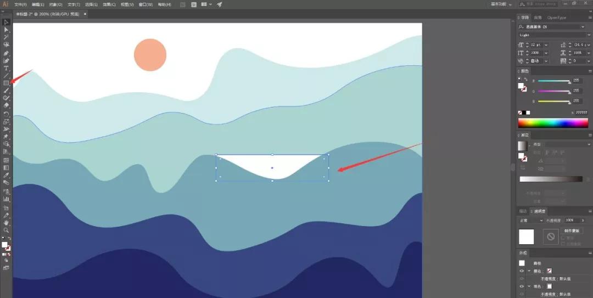This screenshot has height=298, width=593.
Task: Toggle visibility of 填色 appearance row
Action: tap(522, 286)
